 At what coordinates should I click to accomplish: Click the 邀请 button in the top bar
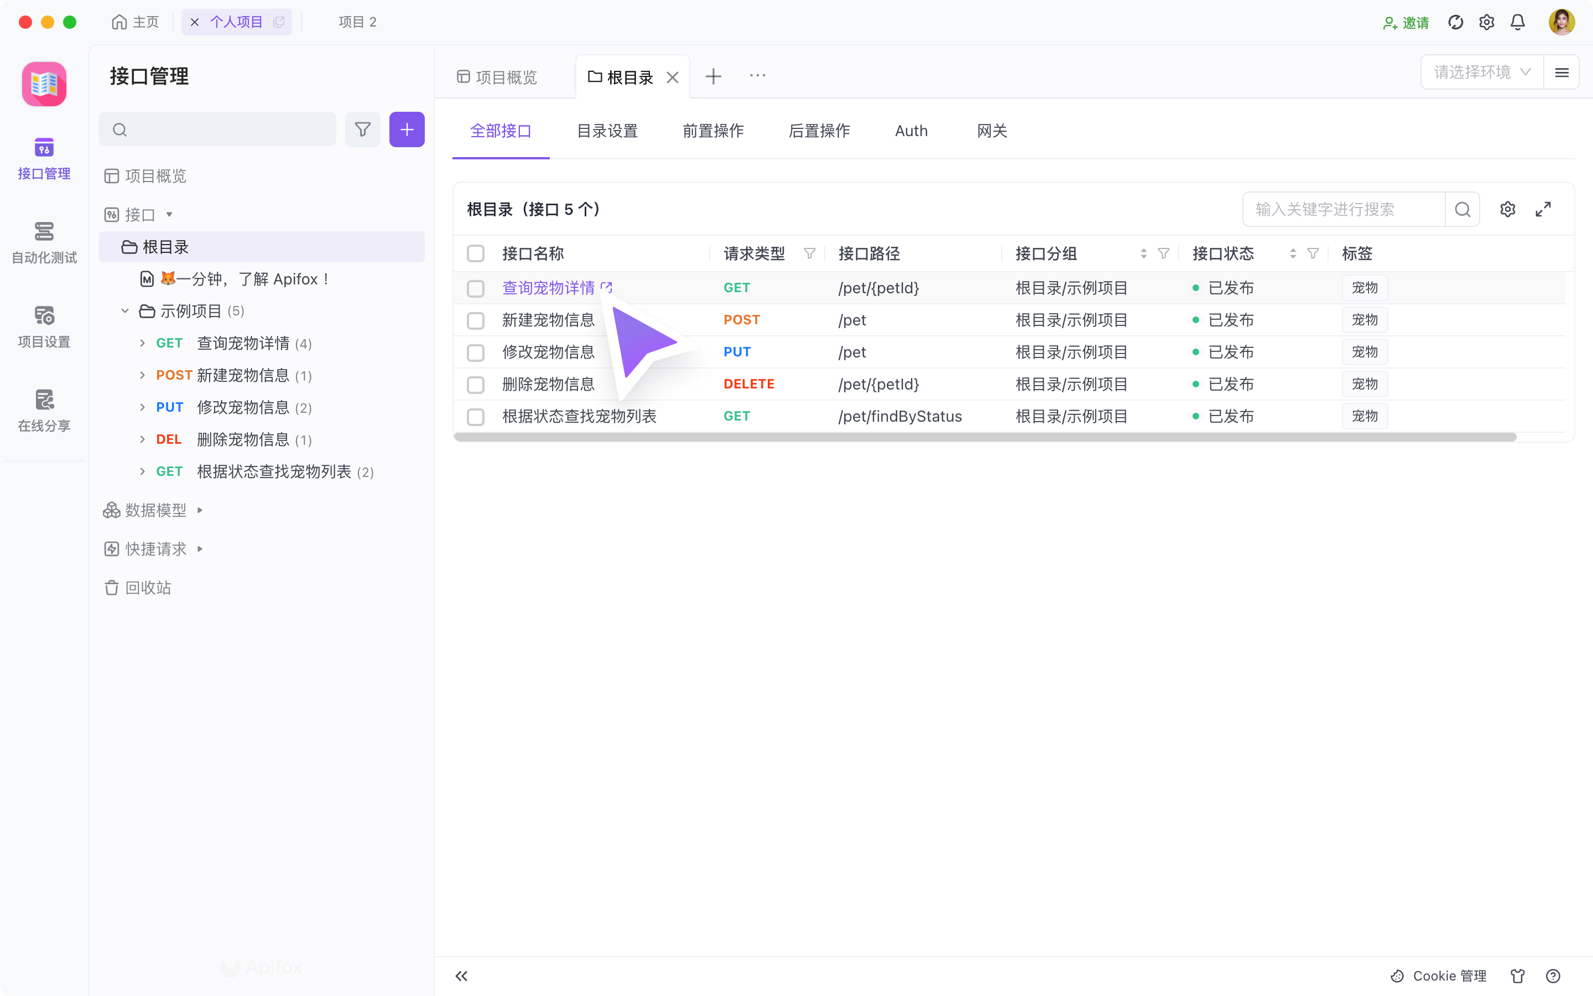tap(1406, 22)
